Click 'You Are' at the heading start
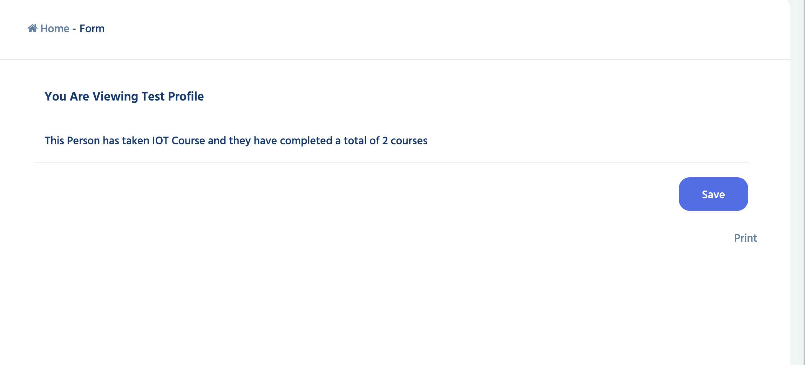805x365 pixels. 67,96
